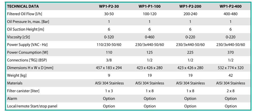Click the Alarm row label
257x112 pixels.
(x=12, y=98)
